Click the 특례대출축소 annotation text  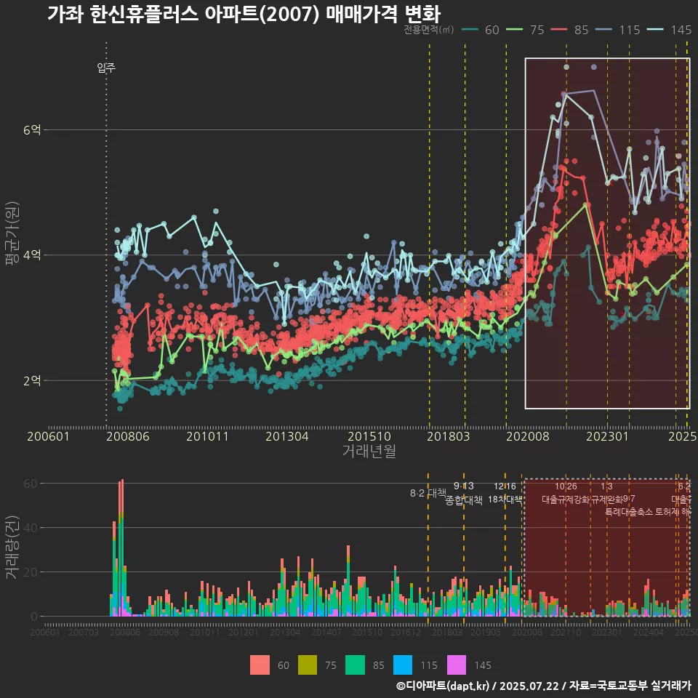(x=629, y=512)
